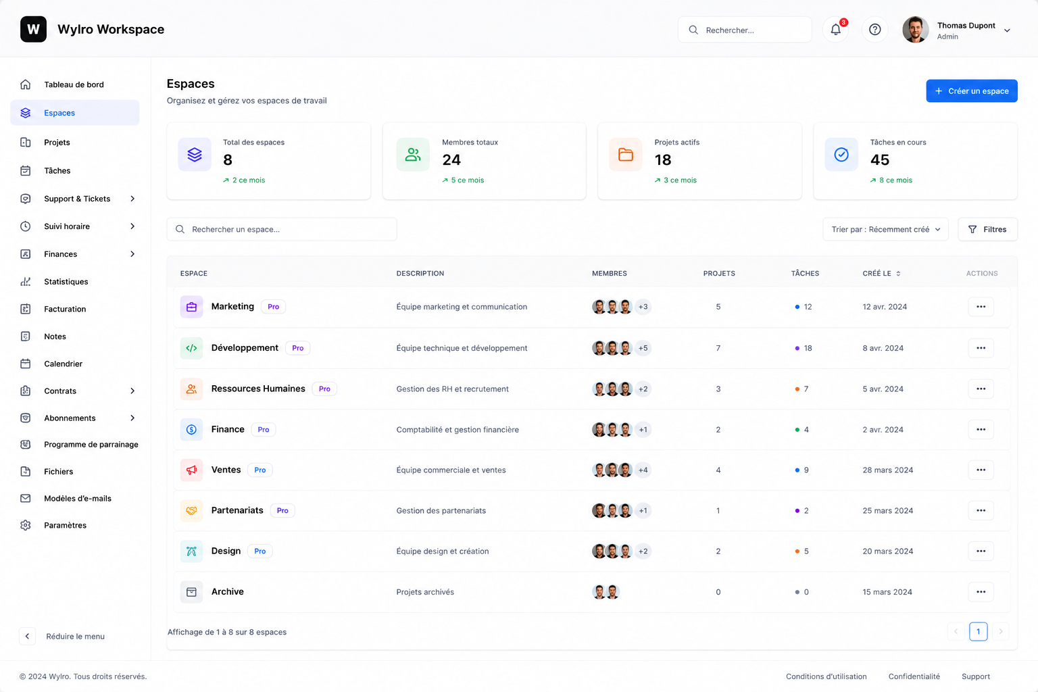The image size is (1038, 692).
Task: Go to Tableau de bord
Action: click(x=75, y=84)
